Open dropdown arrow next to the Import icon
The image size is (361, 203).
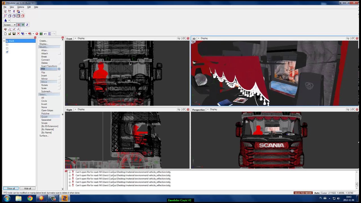click(x=26, y=34)
